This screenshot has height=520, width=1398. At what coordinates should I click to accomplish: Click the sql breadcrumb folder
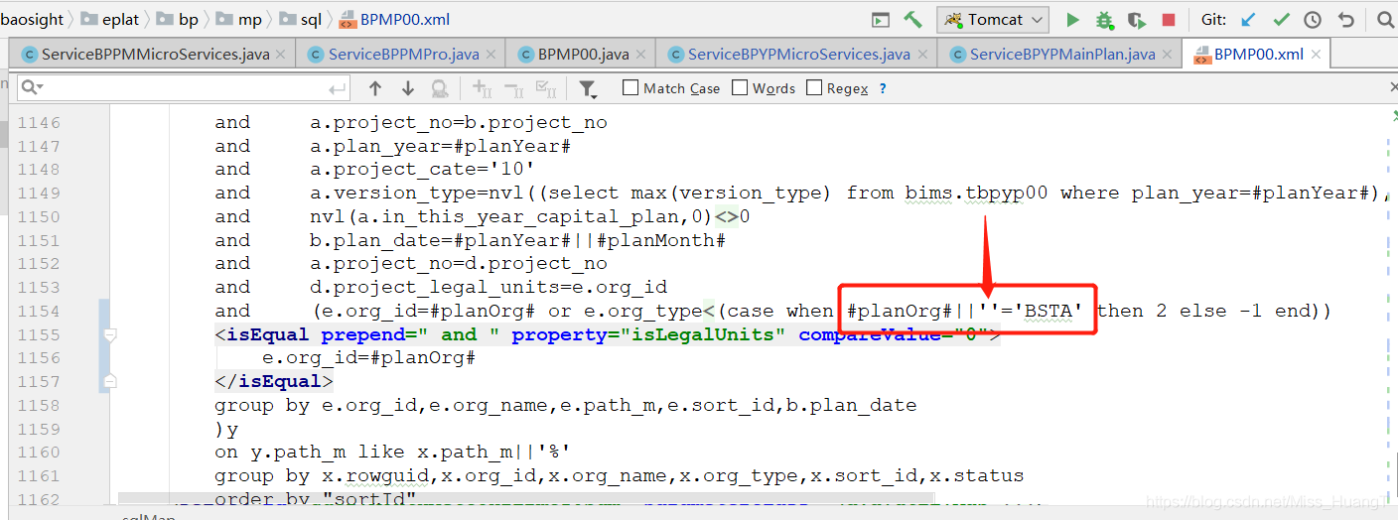tap(301, 19)
